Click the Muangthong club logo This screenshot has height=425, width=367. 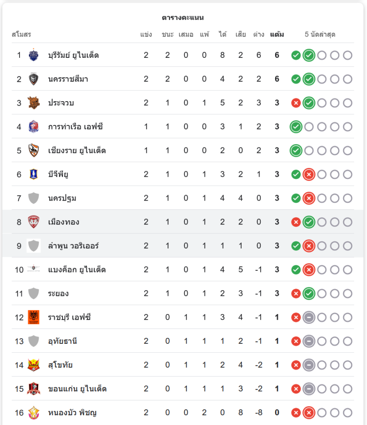click(x=34, y=222)
